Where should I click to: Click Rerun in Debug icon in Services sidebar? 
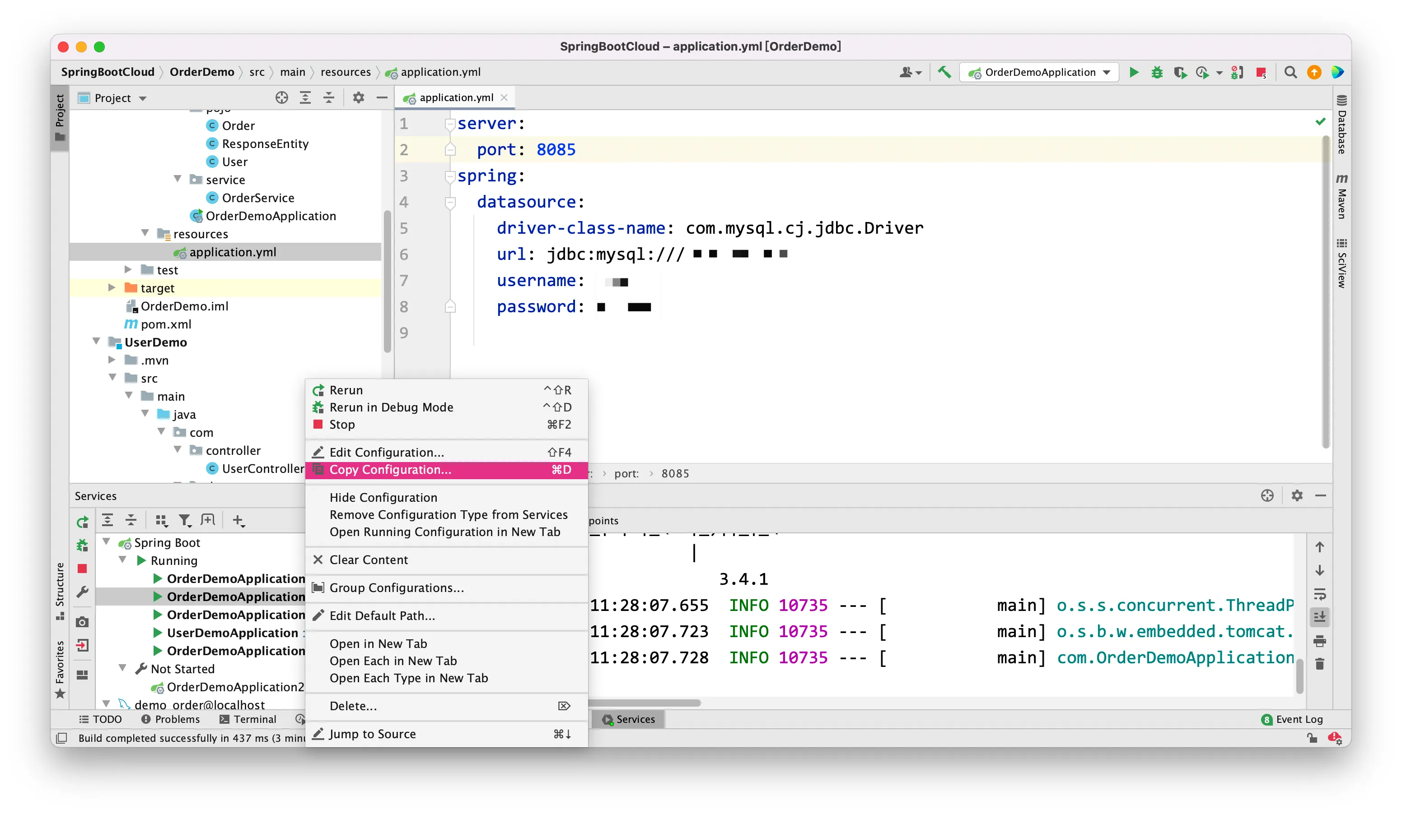(x=82, y=545)
